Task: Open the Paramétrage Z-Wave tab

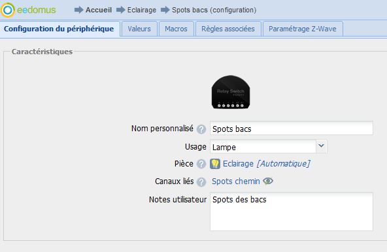Action: (x=303, y=29)
